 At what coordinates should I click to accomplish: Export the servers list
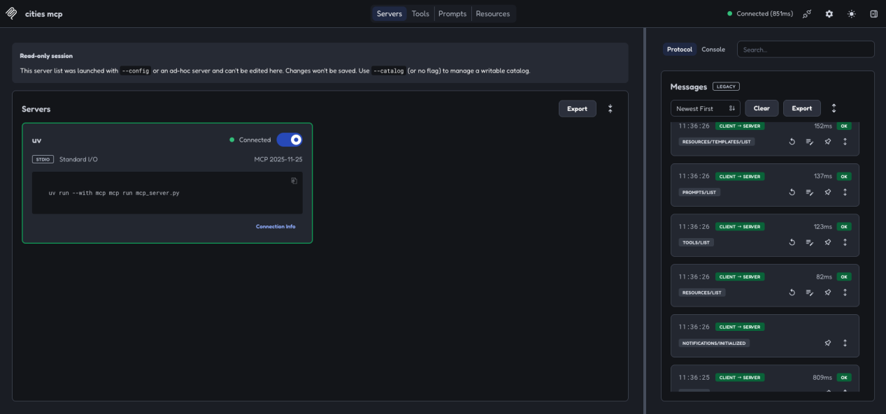click(578, 109)
